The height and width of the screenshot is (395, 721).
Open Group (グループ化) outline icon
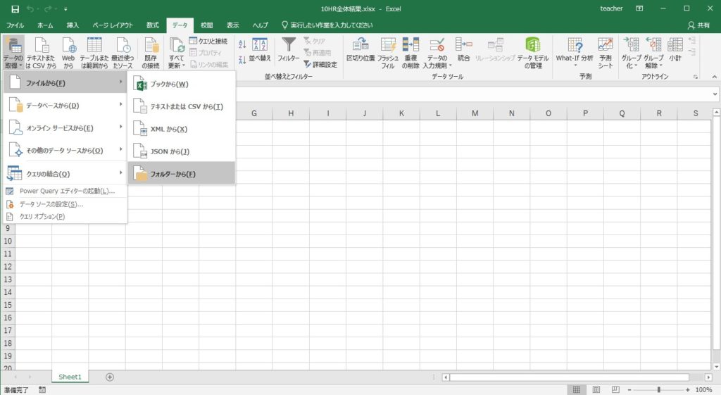(x=632, y=54)
